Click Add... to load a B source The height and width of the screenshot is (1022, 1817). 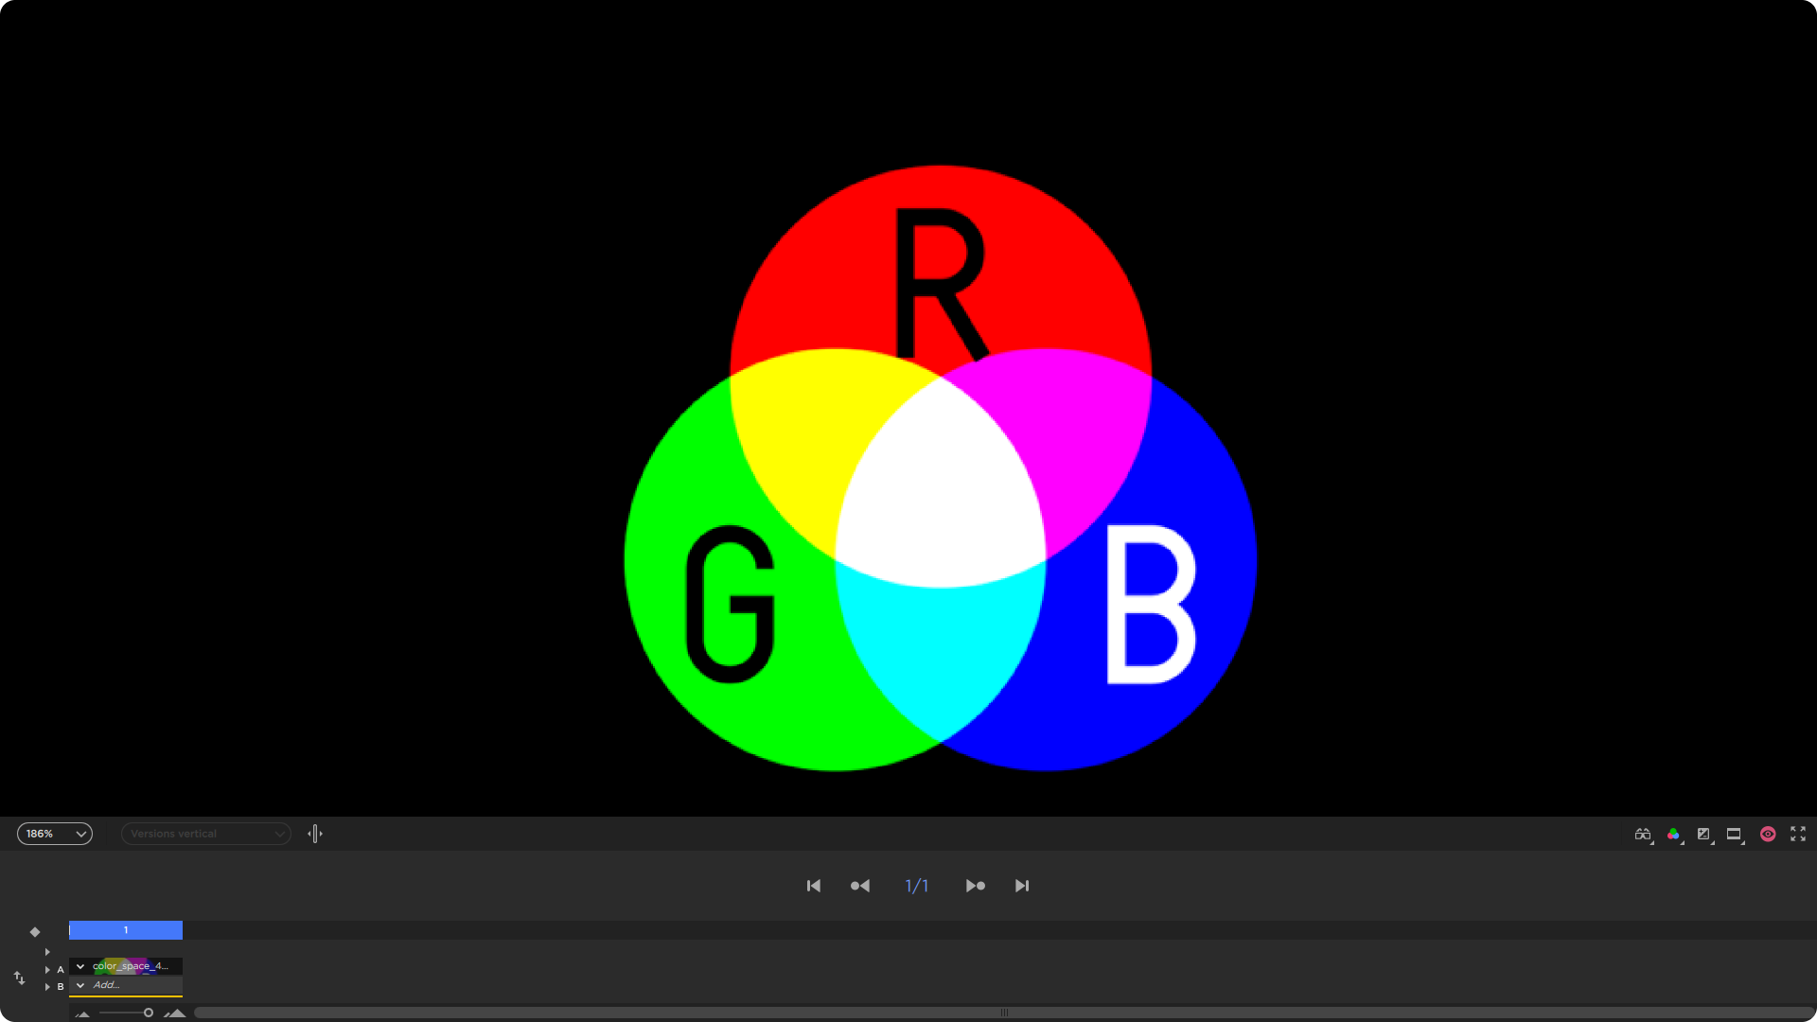pos(107,985)
